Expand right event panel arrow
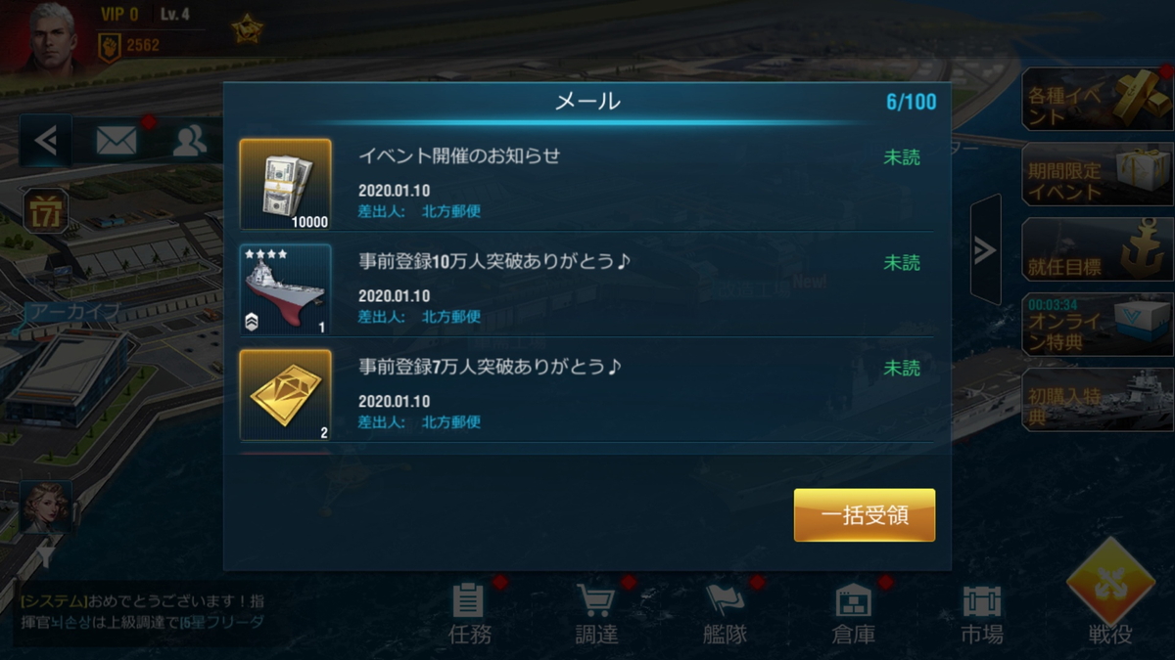Screen dimensions: 1175x660 click(x=985, y=250)
